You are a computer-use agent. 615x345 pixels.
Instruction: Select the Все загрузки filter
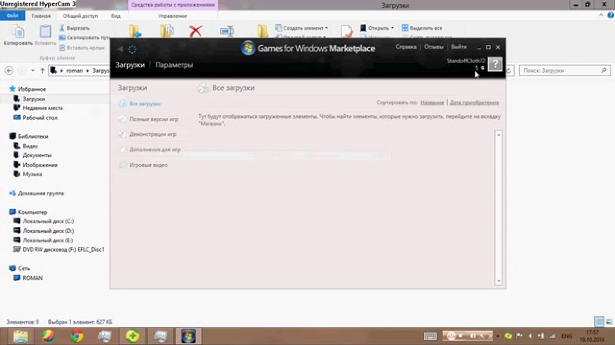pos(145,103)
